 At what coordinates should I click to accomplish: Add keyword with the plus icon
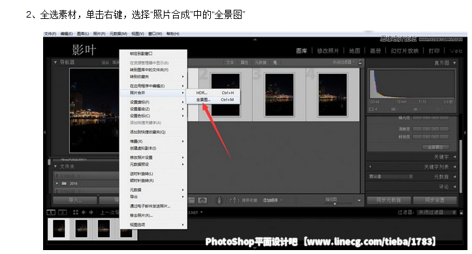(x=370, y=167)
